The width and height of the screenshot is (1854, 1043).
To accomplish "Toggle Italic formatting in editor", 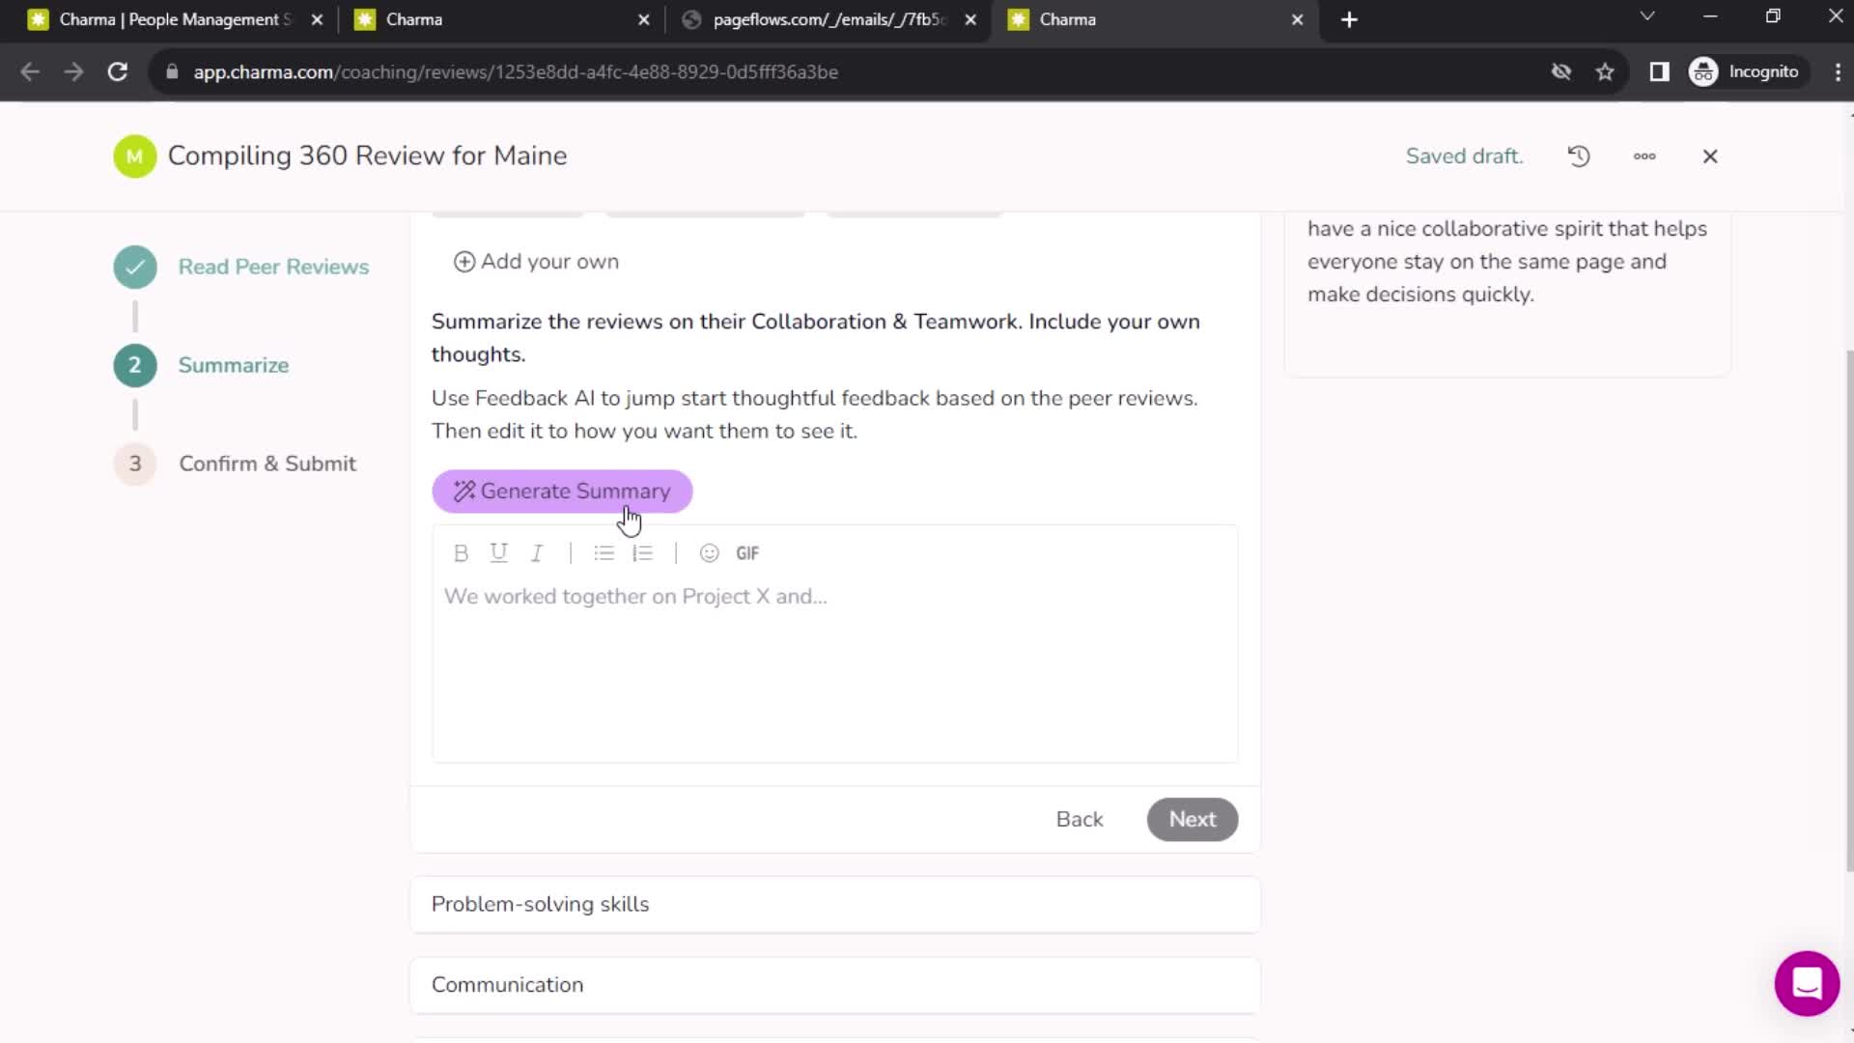I will point(537,551).
